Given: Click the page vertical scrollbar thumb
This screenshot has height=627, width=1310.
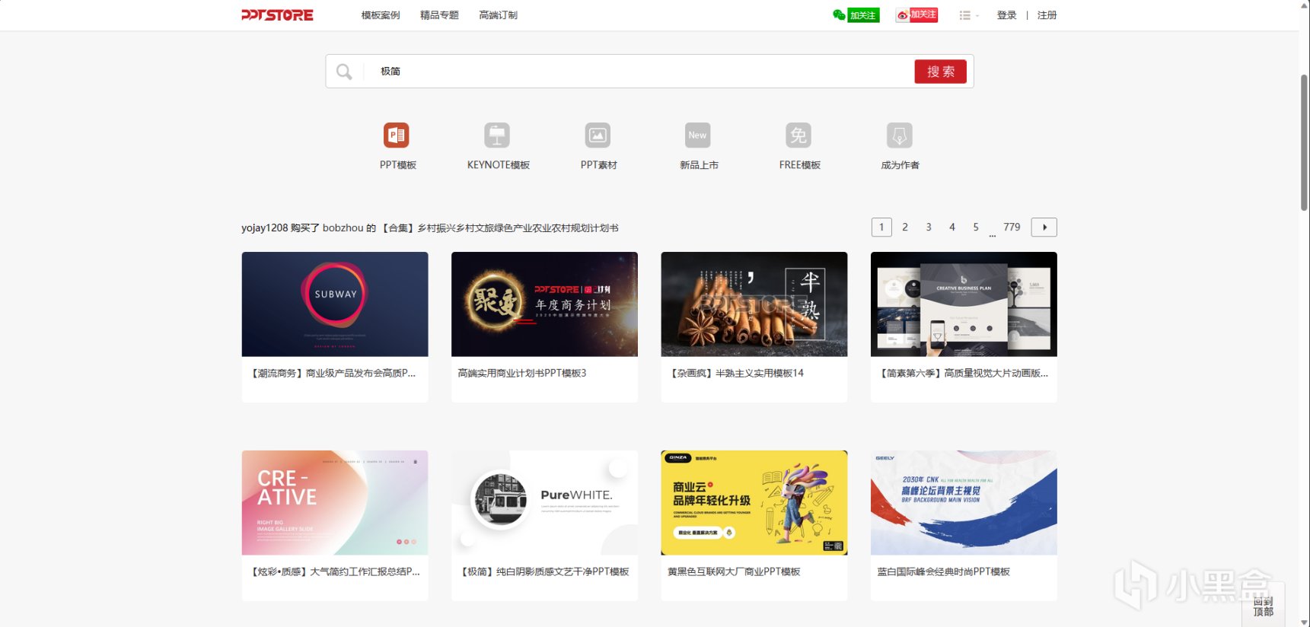Looking at the screenshot, I should (1304, 143).
